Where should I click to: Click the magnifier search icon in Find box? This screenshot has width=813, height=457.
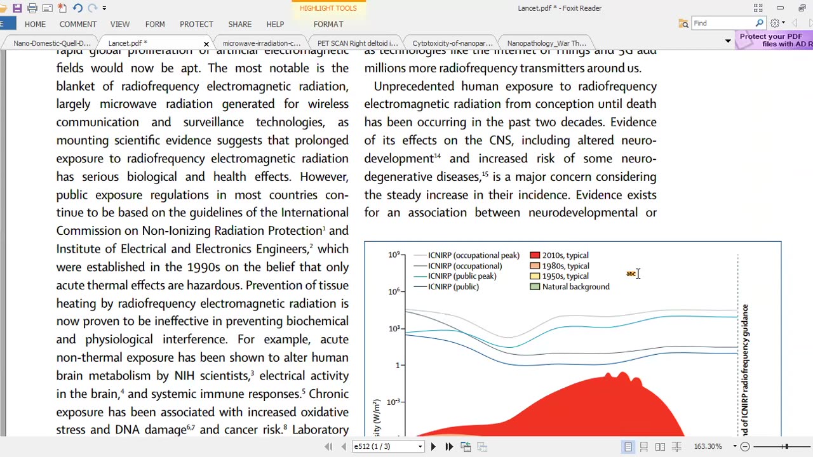pos(759,23)
